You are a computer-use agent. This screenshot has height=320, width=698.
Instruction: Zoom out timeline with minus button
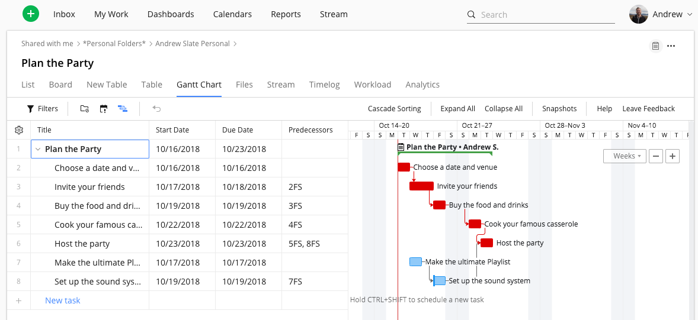click(656, 156)
